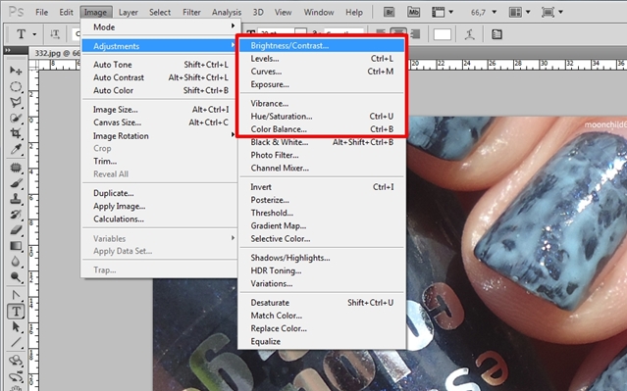Select the Path Selection arrow tool
The width and height of the screenshot is (627, 391).
pos(16,326)
